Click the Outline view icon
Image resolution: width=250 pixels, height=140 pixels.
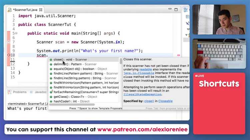(186, 10)
